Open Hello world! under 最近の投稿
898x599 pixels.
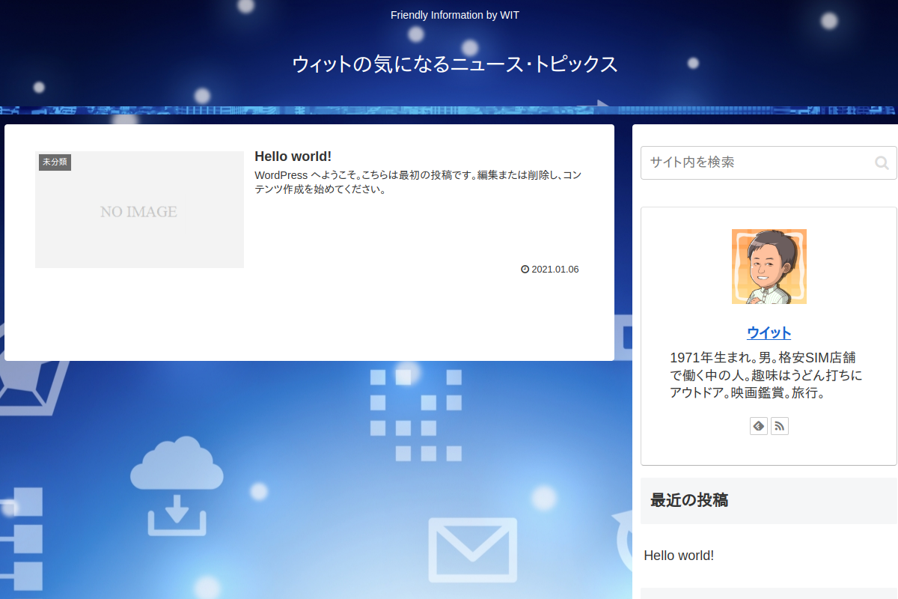(679, 556)
